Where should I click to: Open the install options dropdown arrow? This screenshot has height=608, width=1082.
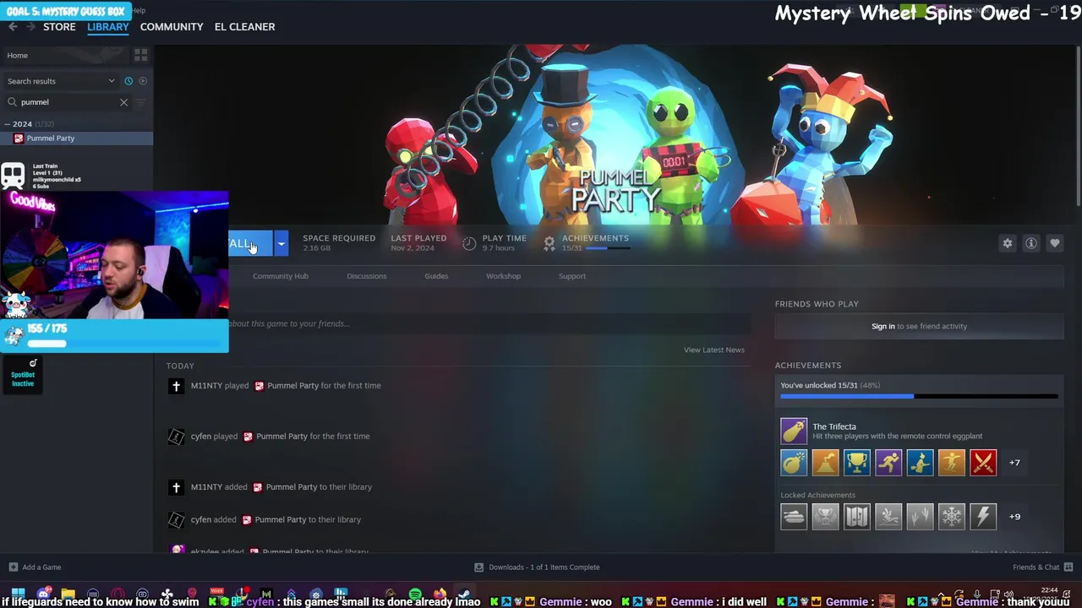click(281, 244)
